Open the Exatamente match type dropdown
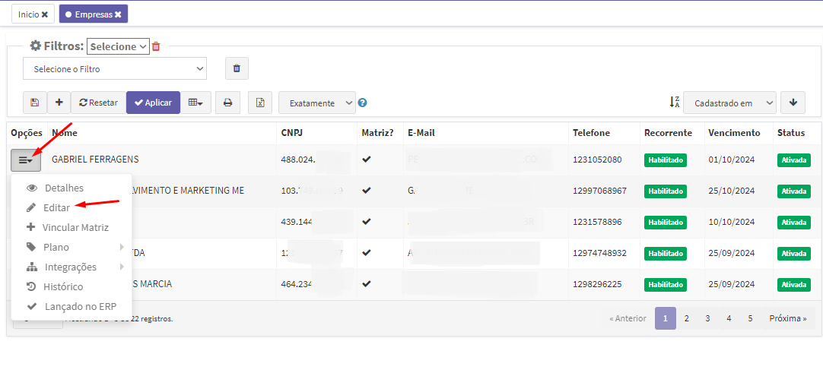The width and height of the screenshot is (823, 373). [x=316, y=103]
